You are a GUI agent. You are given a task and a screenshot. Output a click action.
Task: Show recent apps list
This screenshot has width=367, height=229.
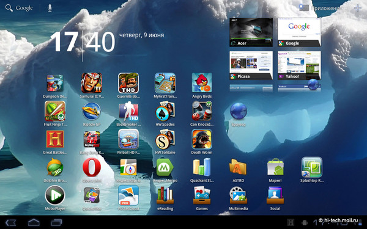point(57,222)
